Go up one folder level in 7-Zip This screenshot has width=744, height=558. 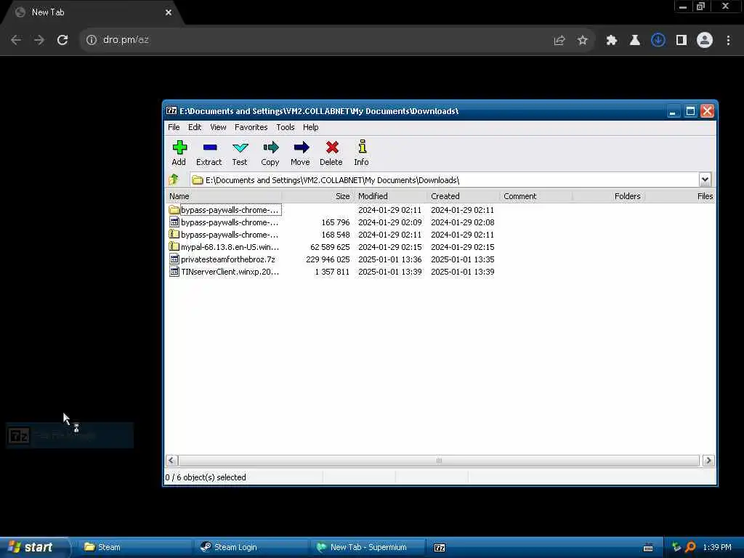pyautogui.click(x=174, y=179)
